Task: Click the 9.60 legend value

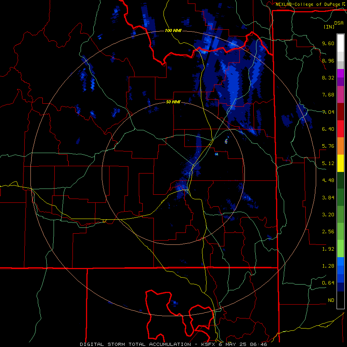Action: pyautogui.click(x=328, y=43)
